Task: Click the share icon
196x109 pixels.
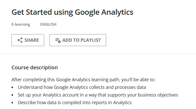Action: (x=20, y=40)
